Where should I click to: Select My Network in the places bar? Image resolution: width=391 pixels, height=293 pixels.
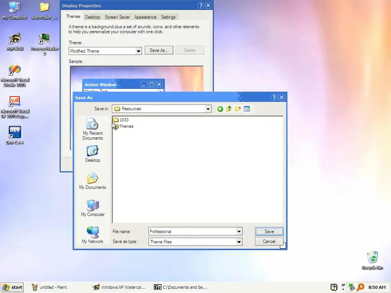92,235
